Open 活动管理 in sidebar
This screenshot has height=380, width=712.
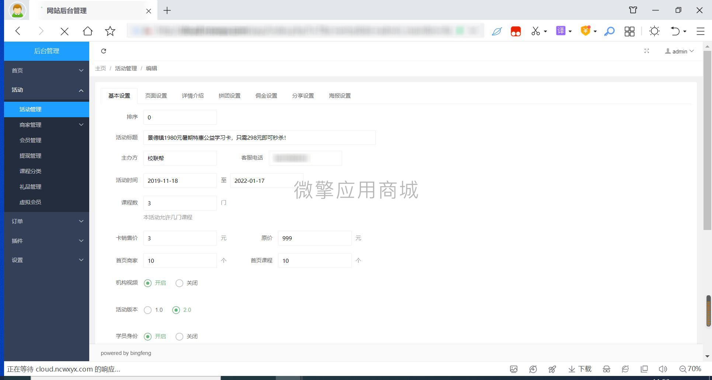pos(47,109)
